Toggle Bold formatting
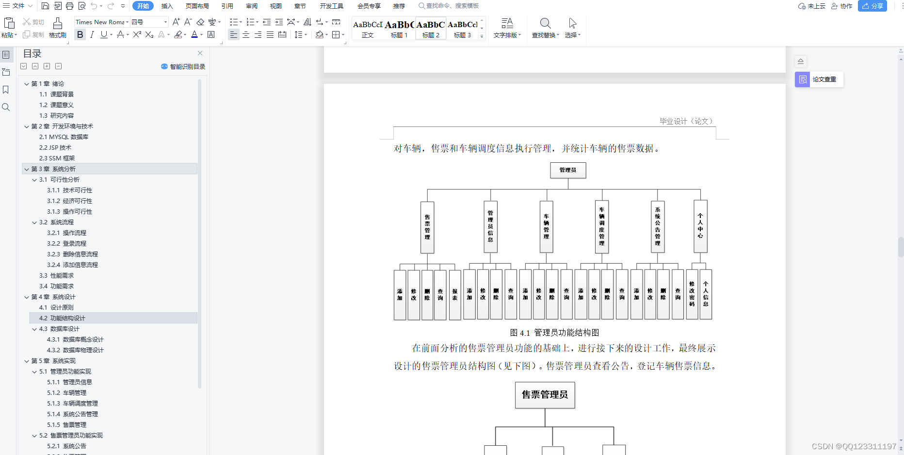Screen dimensions: 904x455 click(x=80, y=34)
